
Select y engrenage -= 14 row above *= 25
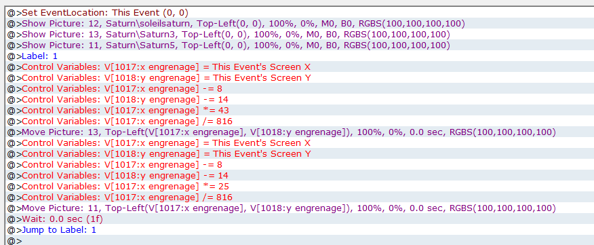tap(299, 176)
